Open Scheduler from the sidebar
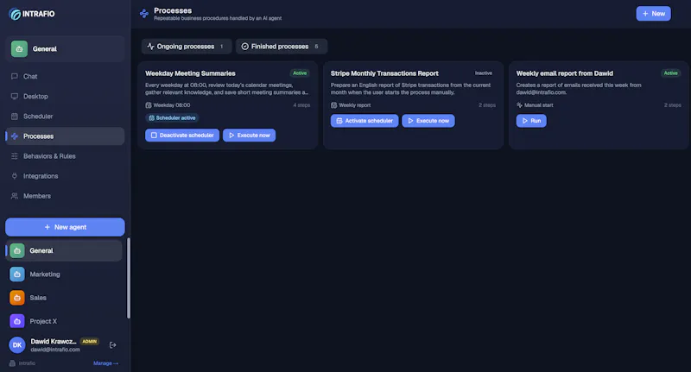This screenshot has height=372, width=691. (65, 117)
